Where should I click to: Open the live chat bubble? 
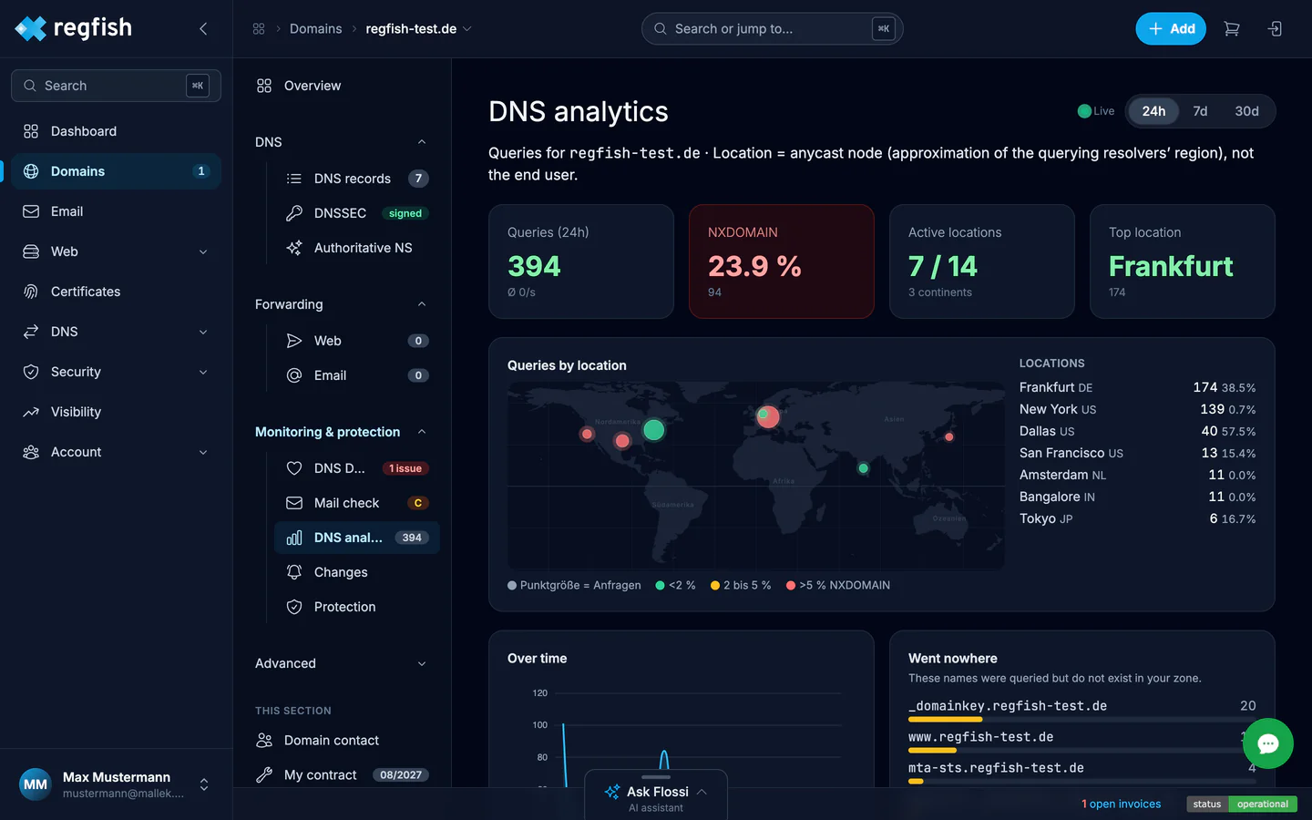click(x=1267, y=743)
